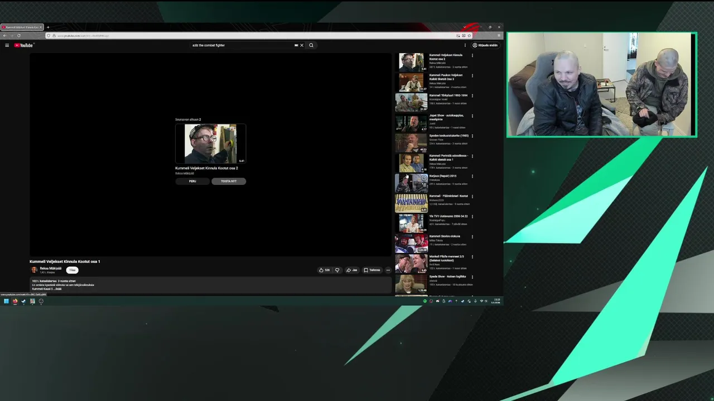Open the Firefox icon in the taskbar

15,301
